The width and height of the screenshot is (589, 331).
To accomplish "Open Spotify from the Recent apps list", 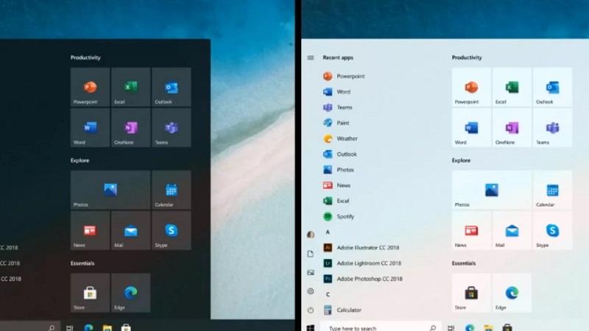I will click(345, 216).
